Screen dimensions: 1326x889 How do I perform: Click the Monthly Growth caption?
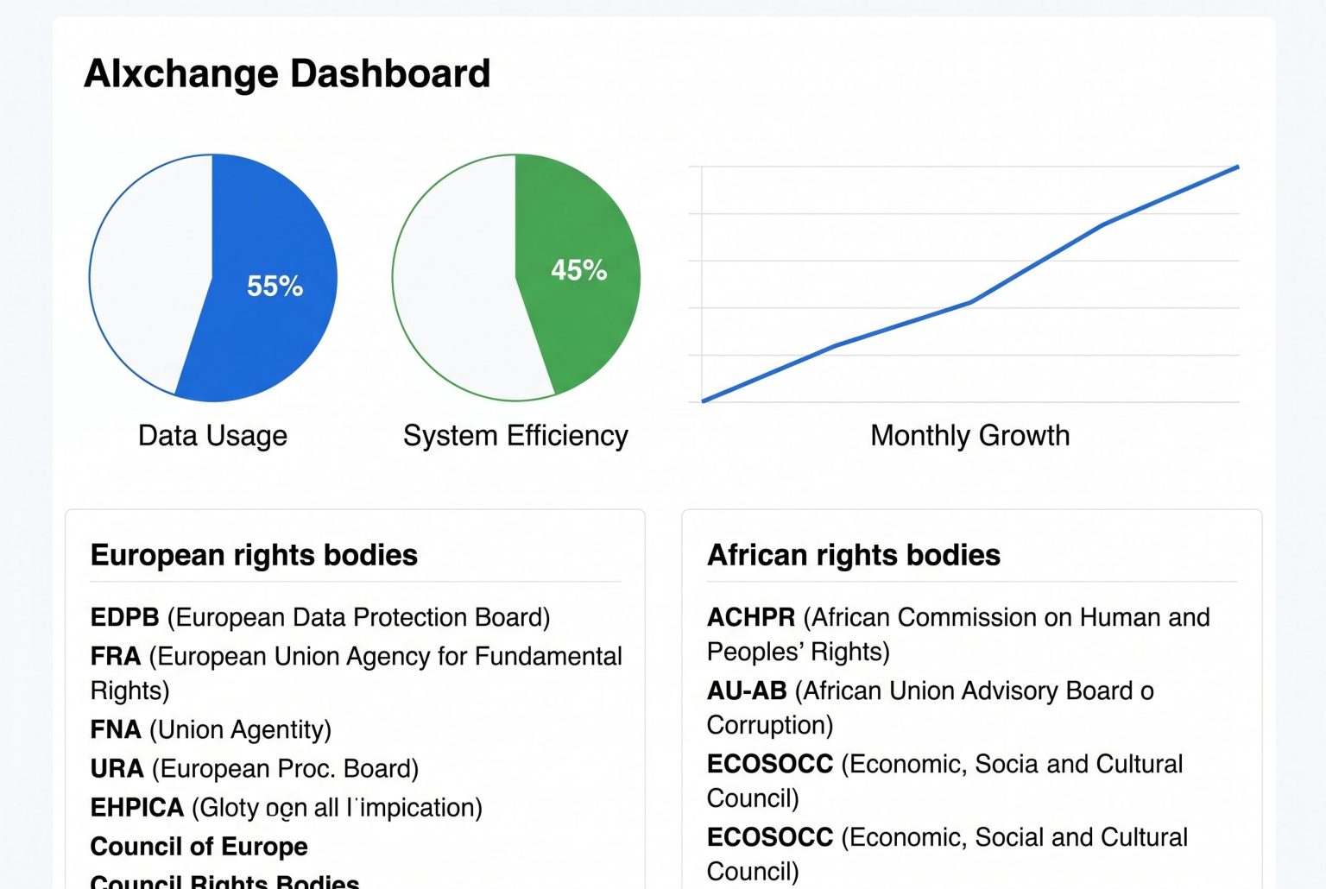point(969,436)
